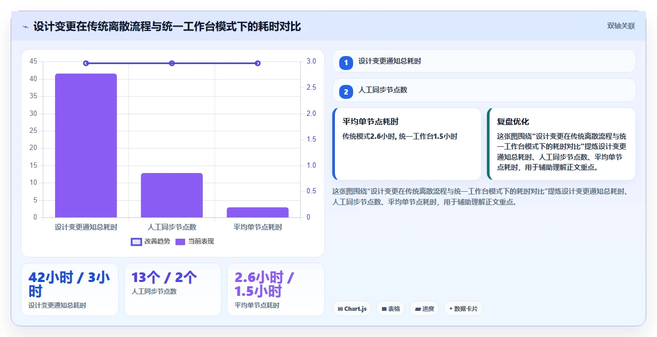Click the lightning icon beside the title

pyautogui.click(x=25, y=27)
